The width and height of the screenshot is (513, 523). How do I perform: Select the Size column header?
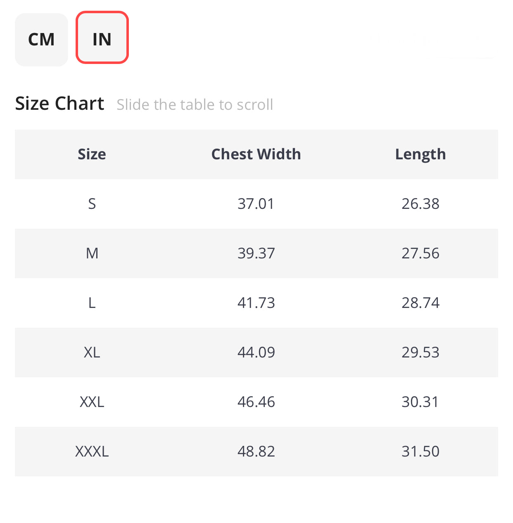coord(92,154)
